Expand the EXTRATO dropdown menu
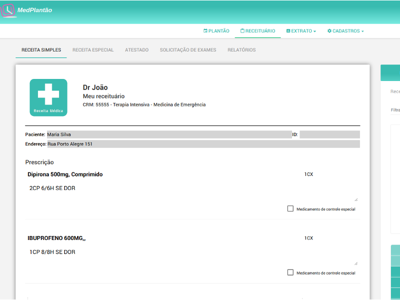Screen dimensions: 400x300 [x=301, y=31]
